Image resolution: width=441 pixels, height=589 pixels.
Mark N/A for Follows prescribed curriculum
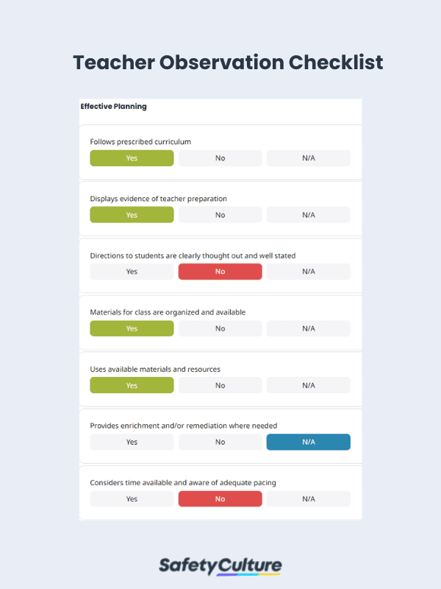308,158
